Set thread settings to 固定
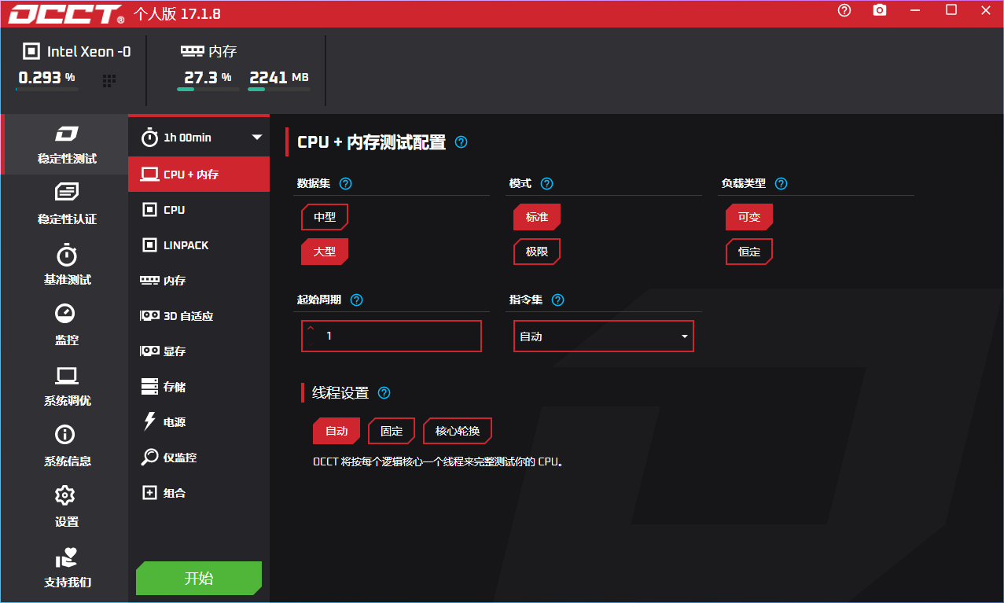The height and width of the screenshot is (603, 1004). pos(392,431)
